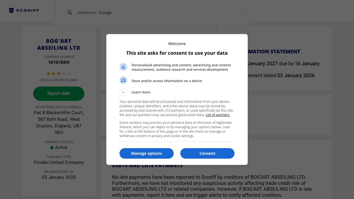354x199 pixels.
Task: Click the BOG'ART ABSEILING LTD company name
Action: point(59,44)
